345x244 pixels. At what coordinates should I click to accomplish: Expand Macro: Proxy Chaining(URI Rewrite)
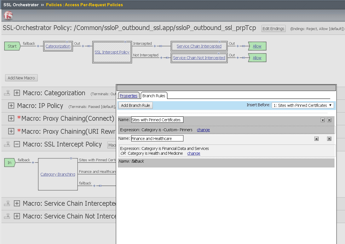click(11, 131)
